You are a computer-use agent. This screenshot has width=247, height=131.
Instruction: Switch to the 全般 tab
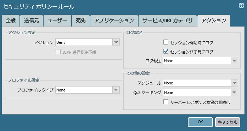11,21
